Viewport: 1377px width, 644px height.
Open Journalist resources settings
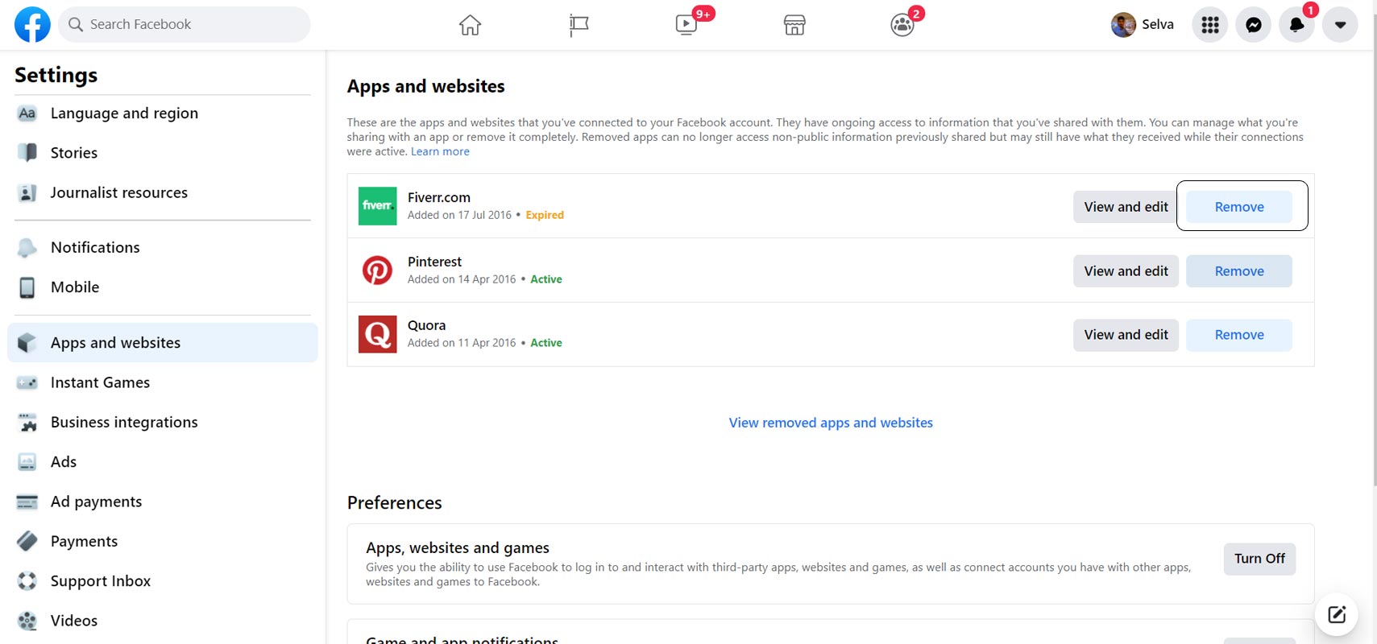pos(119,192)
